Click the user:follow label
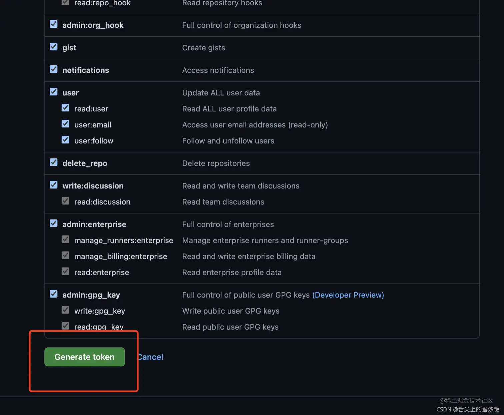The image size is (504, 415). (x=94, y=141)
